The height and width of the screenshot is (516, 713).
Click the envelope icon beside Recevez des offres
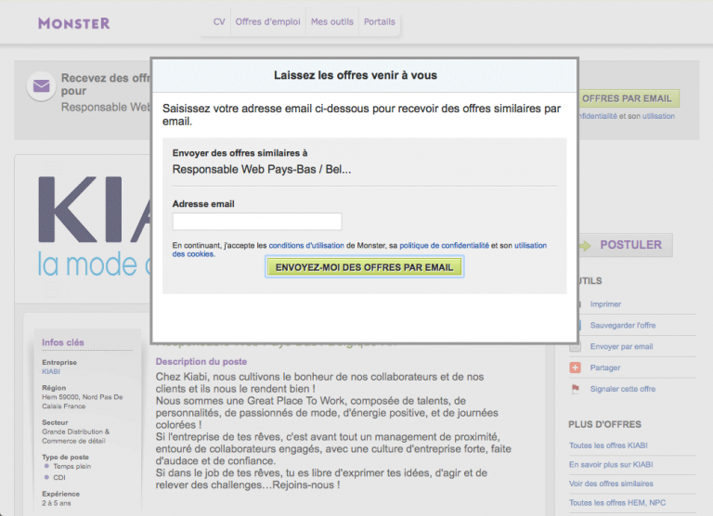(x=42, y=85)
